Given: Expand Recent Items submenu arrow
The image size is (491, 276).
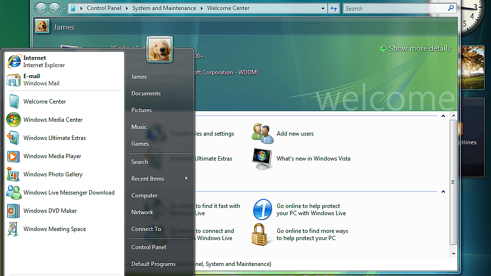Looking at the screenshot, I should (x=186, y=179).
